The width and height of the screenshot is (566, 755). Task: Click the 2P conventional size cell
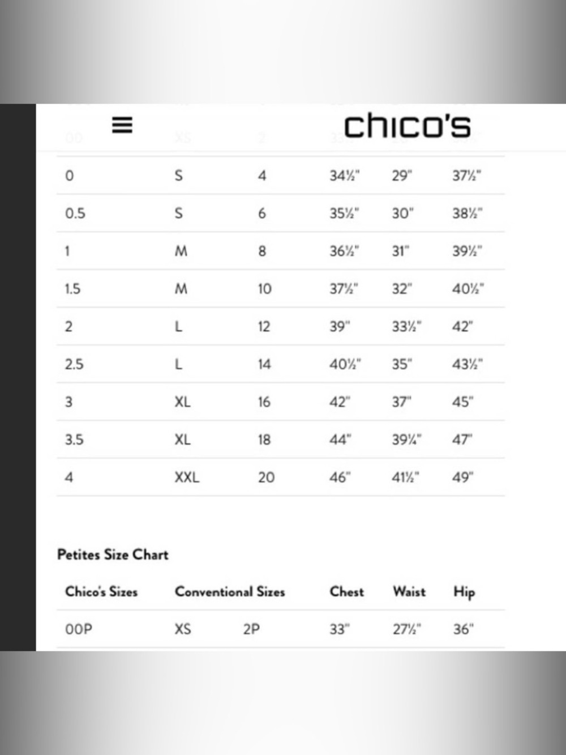pos(252,629)
